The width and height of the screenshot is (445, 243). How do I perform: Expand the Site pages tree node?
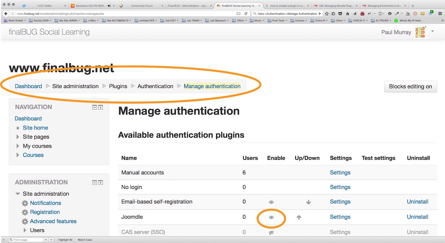[x=18, y=137]
